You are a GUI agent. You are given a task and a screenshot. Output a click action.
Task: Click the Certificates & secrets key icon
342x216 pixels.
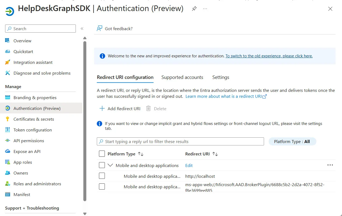click(x=8, y=119)
